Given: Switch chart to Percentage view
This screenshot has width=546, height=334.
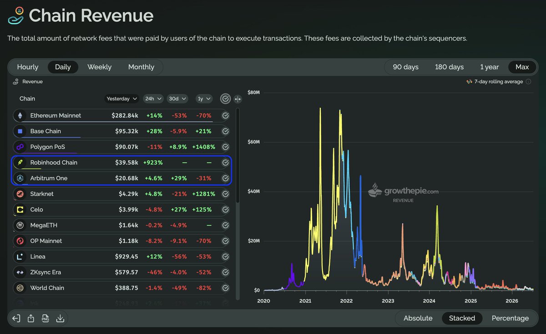Looking at the screenshot, I should click(510, 319).
